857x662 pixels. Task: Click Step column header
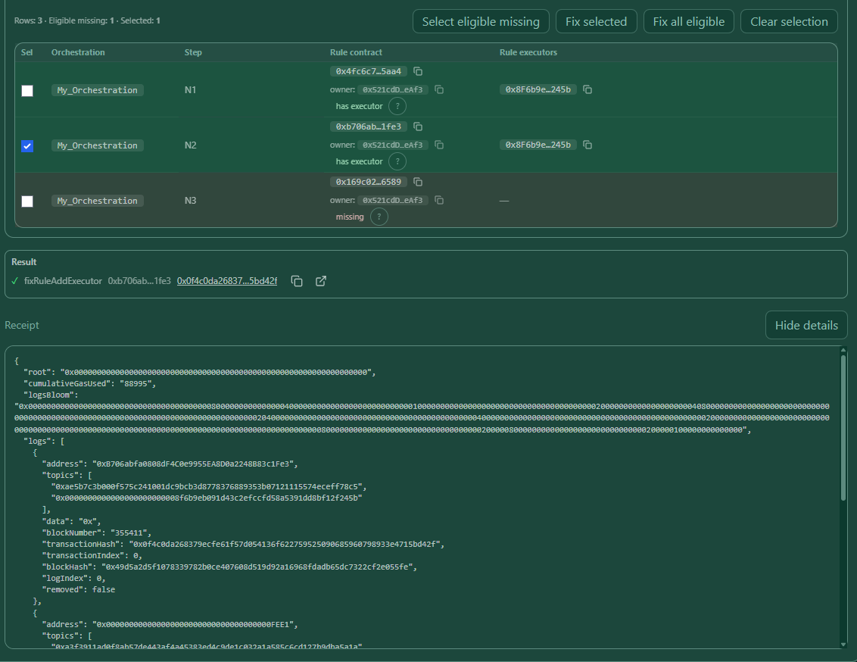(193, 52)
